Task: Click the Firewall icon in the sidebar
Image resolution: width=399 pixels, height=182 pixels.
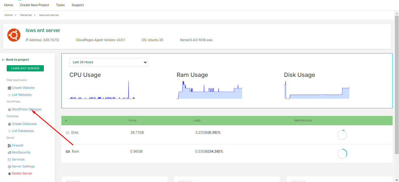Action: (x=9, y=145)
